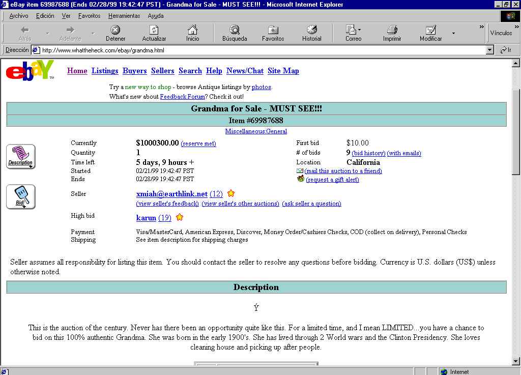Screen dimensions: 521x375
Task: Click the bid history link
Action: tap(368, 153)
